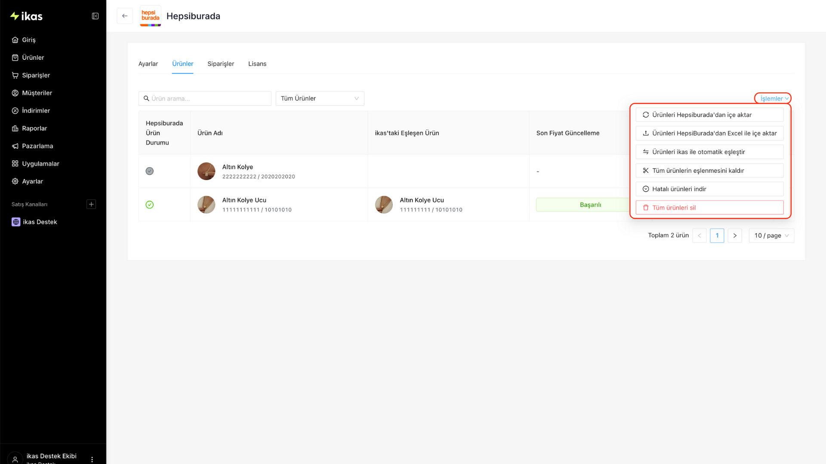The image size is (826, 464).
Task: Click the ikas Destek Ekibi avatar icon
Action: [x=15, y=459]
